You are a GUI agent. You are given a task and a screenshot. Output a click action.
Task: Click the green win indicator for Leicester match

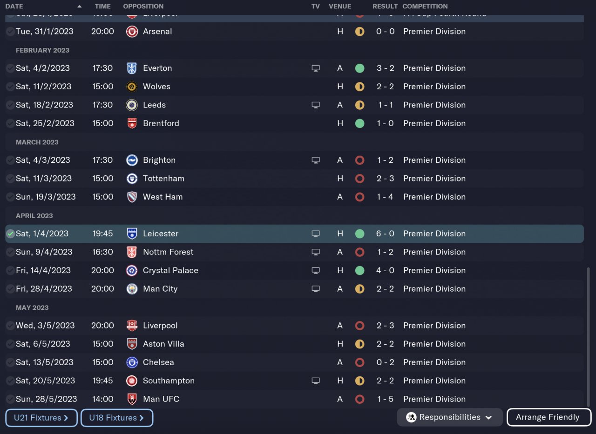[x=359, y=234]
